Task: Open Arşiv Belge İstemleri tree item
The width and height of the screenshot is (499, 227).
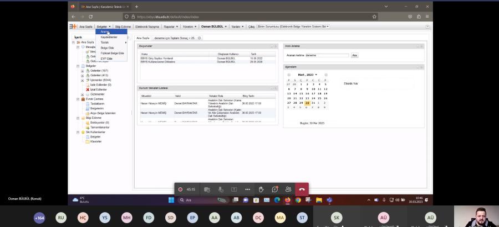Action: (103, 113)
